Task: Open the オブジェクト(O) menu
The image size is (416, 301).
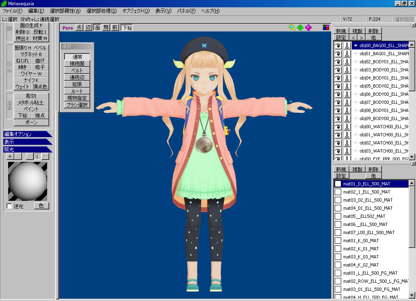Action: click(x=136, y=11)
